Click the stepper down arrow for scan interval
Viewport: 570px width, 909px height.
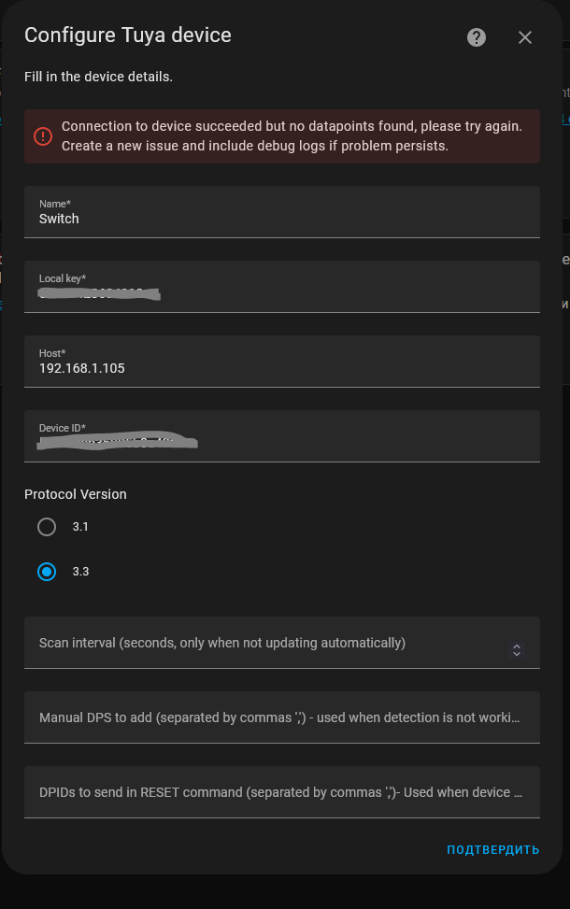coord(517,653)
